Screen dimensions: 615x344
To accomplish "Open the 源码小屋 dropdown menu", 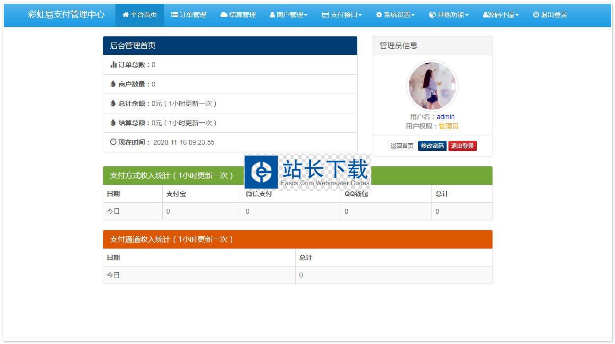I will [501, 15].
